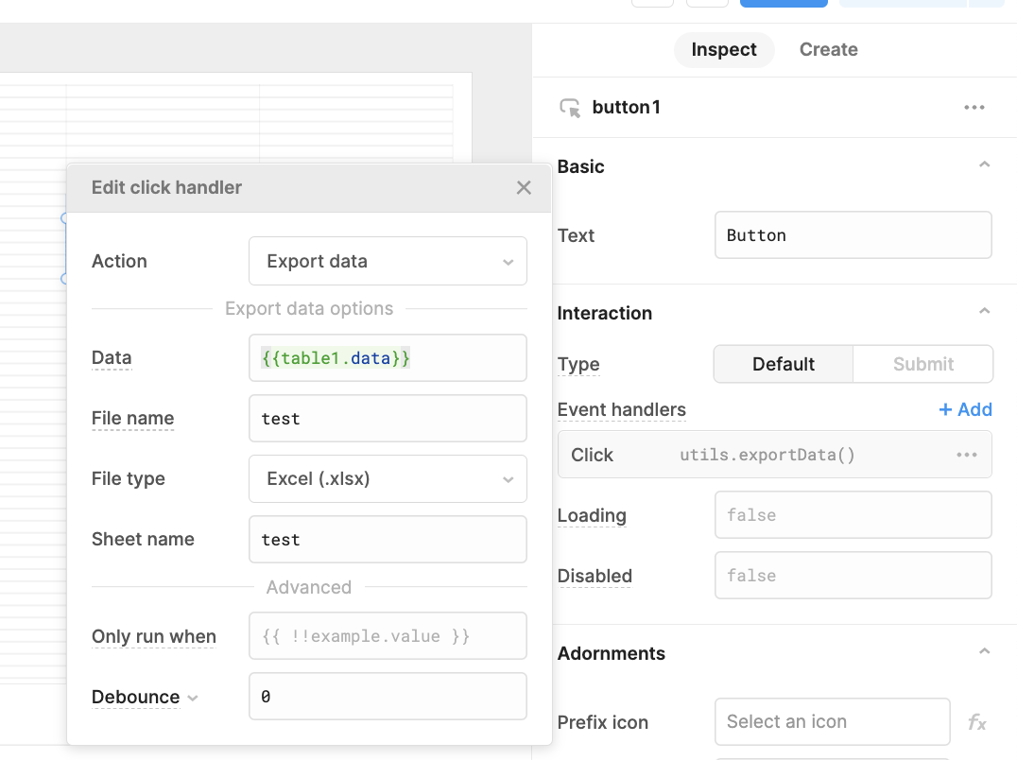Add a new event handler
Viewport: 1017px width, 760px height.
pos(965,409)
